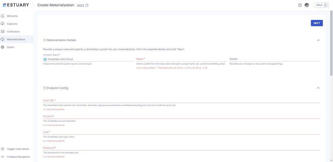The width and height of the screenshot is (333, 162).
Task: Click the question mark help icon
Action: [300, 5]
